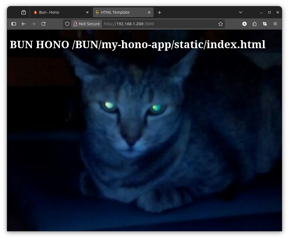This screenshot has width=289, height=239.
Task: Toggle the sidebar icon
Action: click(x=14, y=24)
